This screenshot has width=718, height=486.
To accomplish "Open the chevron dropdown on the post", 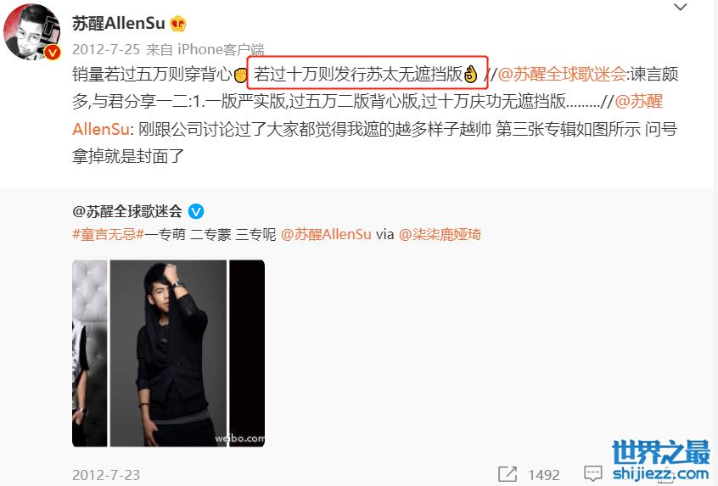I will [681, 7].
